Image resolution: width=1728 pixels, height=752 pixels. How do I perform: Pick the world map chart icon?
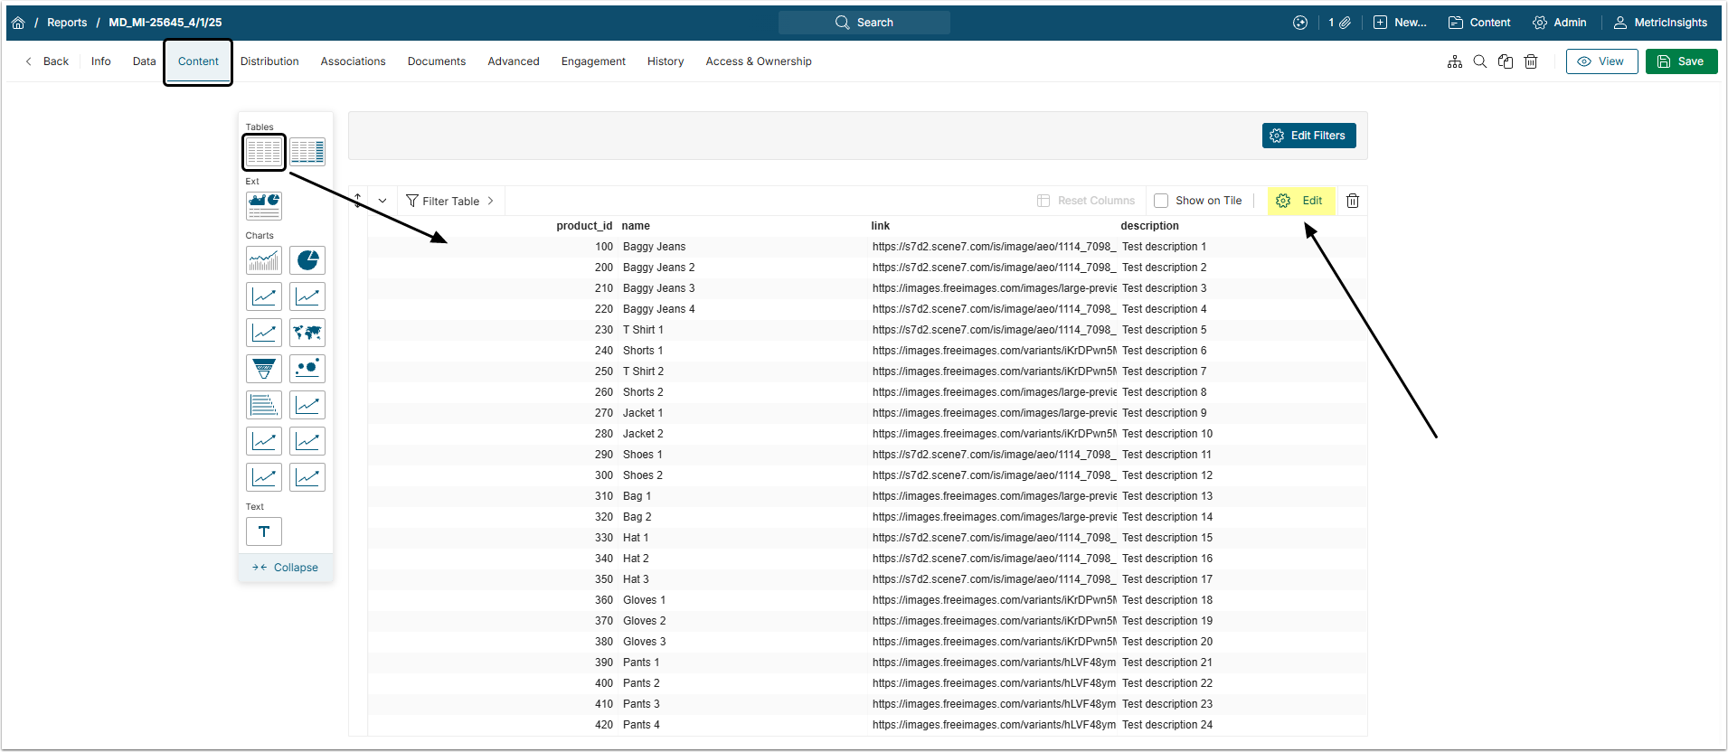pos(307,333)
